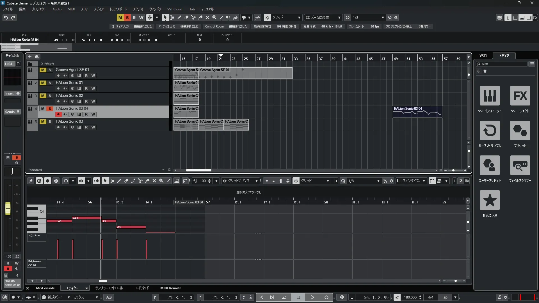
Task: Open the VST Effects FX tile
Action: pos(520,96)
